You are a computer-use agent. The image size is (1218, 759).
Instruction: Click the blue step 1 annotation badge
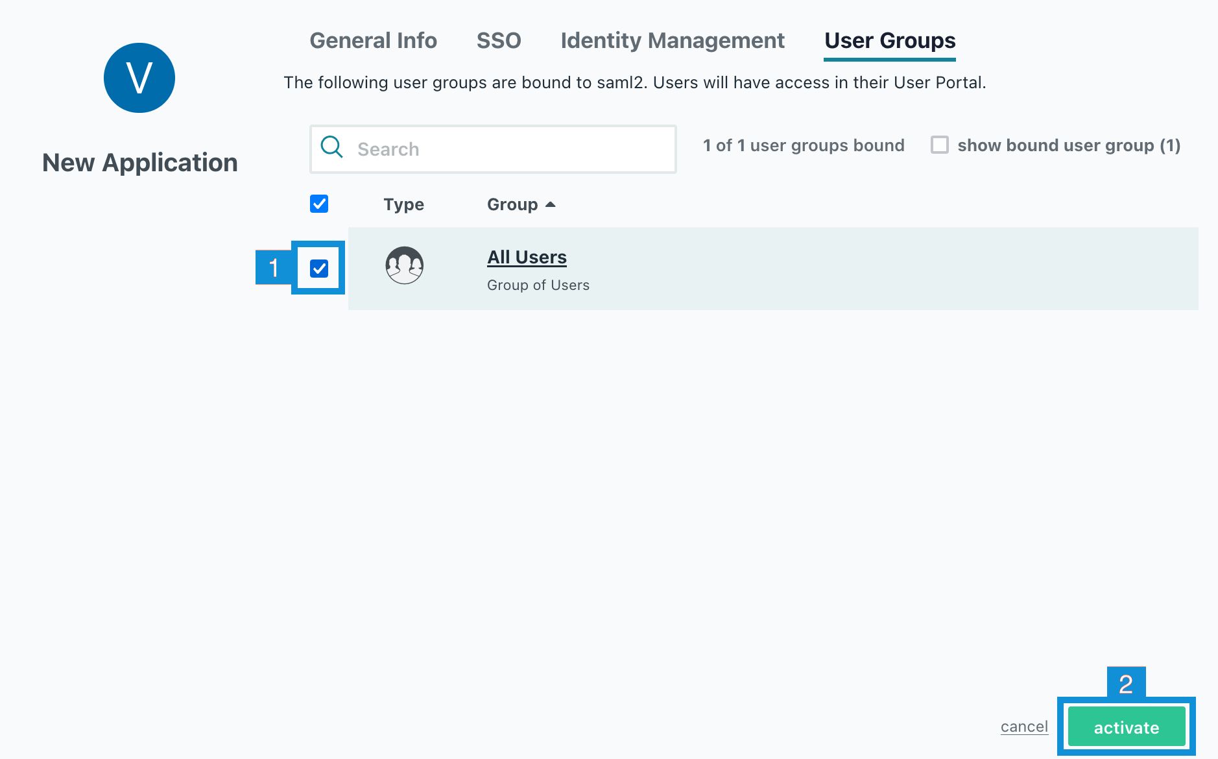point(273,267)
